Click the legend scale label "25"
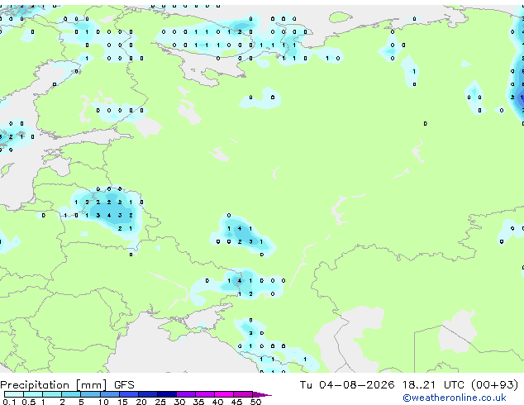The height and width of the screenshot is (405, 524). (x=160, y=402)
